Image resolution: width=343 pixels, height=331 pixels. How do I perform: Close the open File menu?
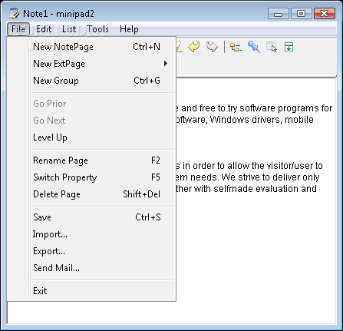click(18, 29)
